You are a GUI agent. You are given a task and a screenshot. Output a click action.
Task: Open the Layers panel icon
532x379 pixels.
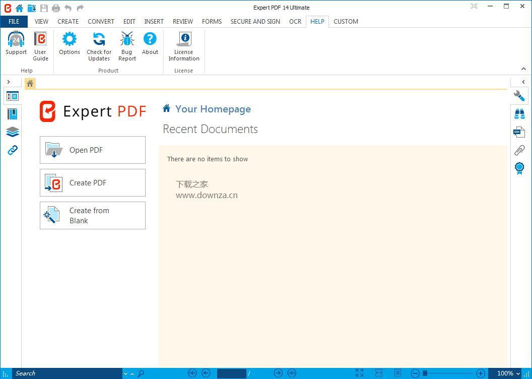click(x=13, y=132)
